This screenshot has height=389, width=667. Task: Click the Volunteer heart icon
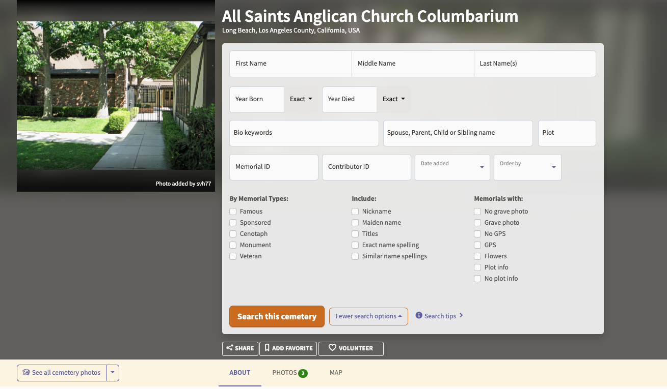(332, 348)
